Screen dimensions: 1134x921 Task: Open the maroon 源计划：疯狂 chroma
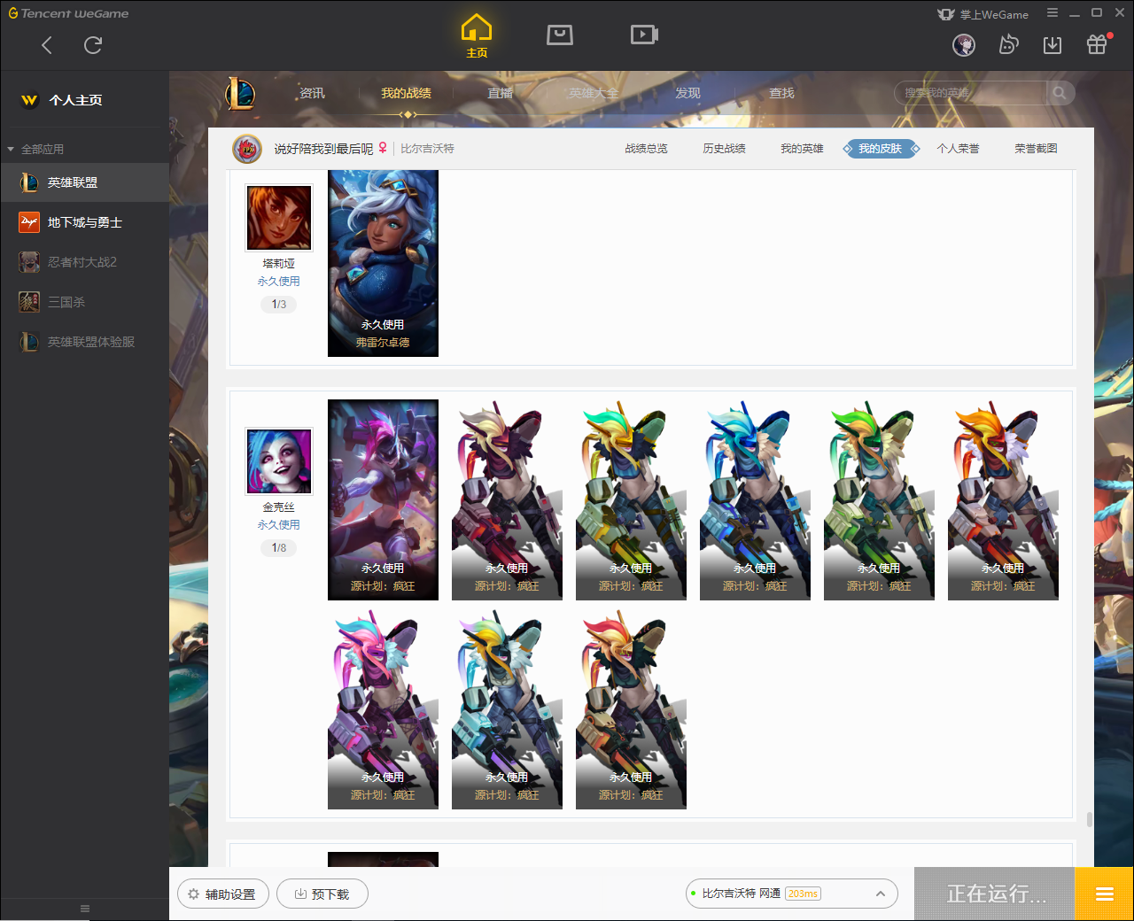pyautogui.click(x=507, y=499)
